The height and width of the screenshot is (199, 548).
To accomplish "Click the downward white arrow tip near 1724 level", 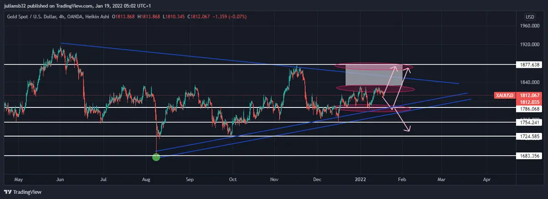I will click(408, 131).
